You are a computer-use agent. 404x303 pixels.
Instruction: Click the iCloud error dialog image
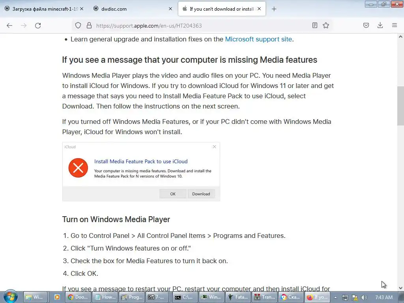141,172
